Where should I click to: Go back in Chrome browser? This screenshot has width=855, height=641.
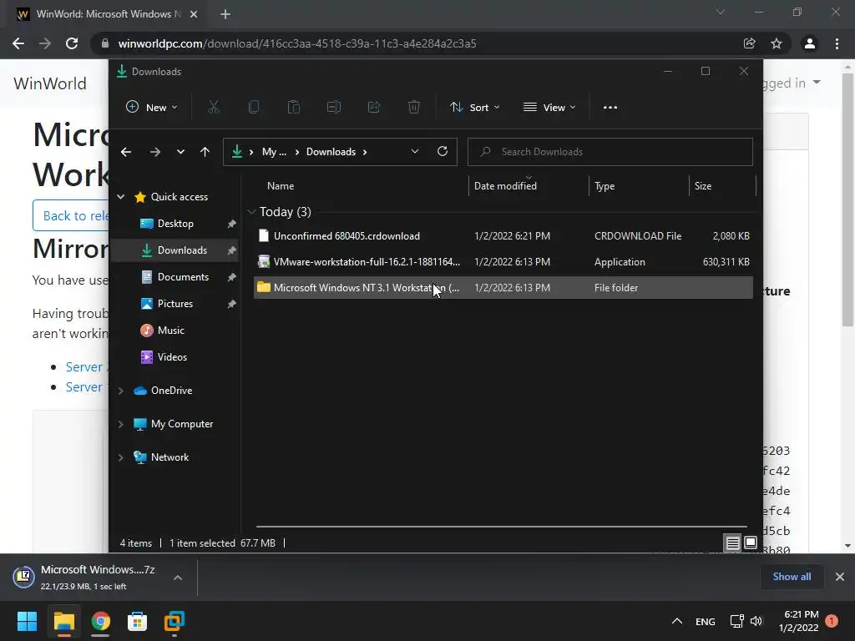click(x=18, y=43)
